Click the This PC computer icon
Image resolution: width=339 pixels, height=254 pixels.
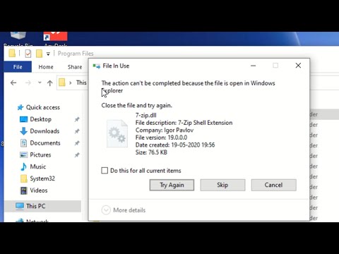pyautogui.click(x=20, y=206)
